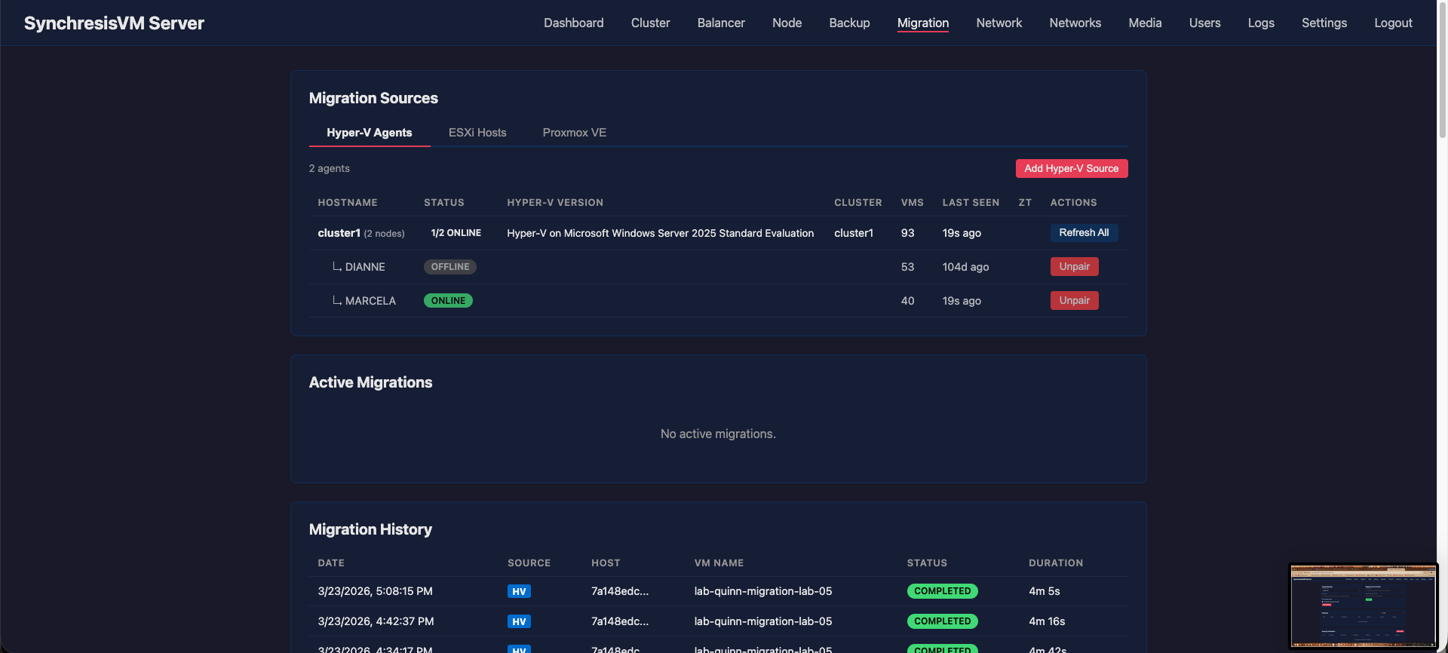This screenshot has width=1448, height=653.
Task: Click the VM count 93 cell
Action: [907, 233]
